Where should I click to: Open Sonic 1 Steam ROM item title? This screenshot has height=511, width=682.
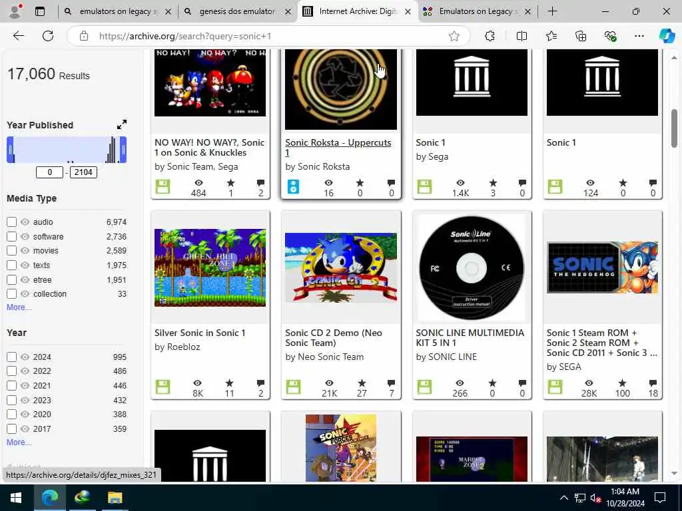point(601,343)
